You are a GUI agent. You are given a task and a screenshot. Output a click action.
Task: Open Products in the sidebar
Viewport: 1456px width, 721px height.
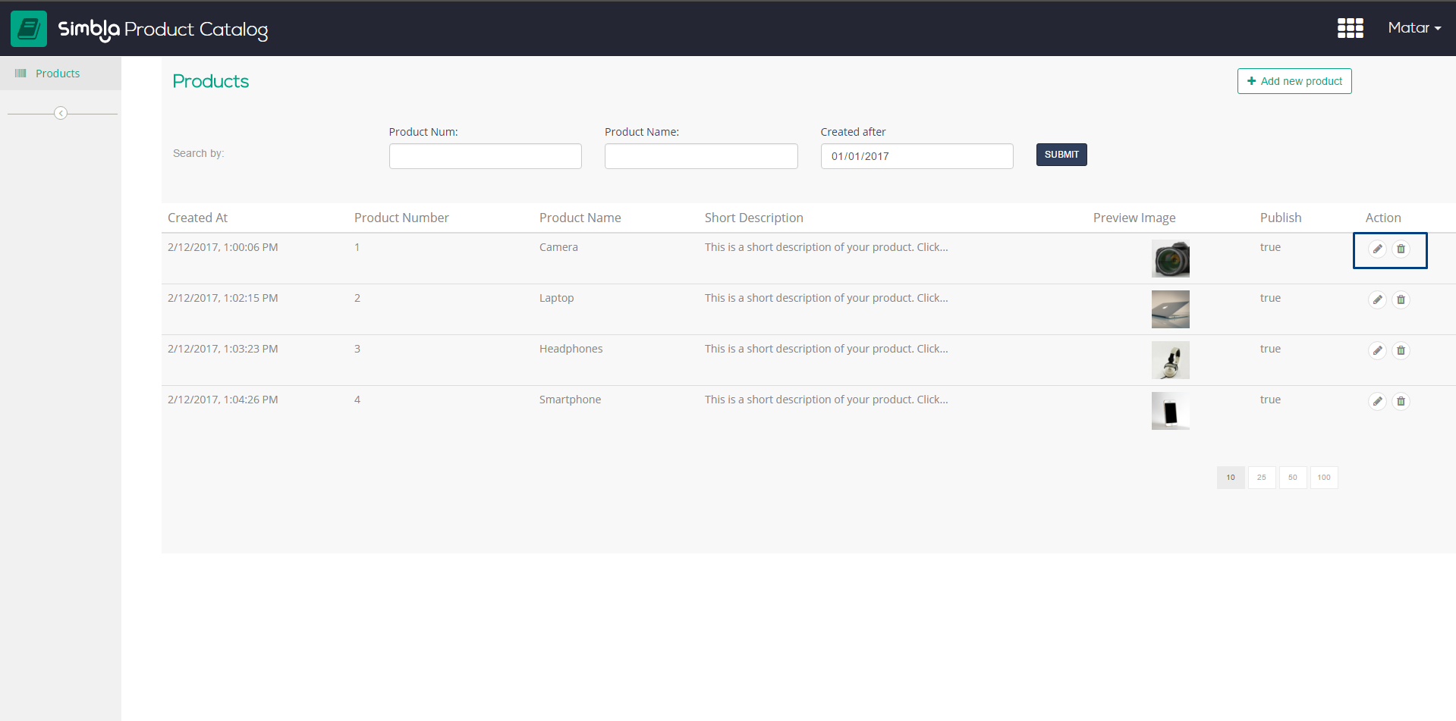(x=61, y=74)
